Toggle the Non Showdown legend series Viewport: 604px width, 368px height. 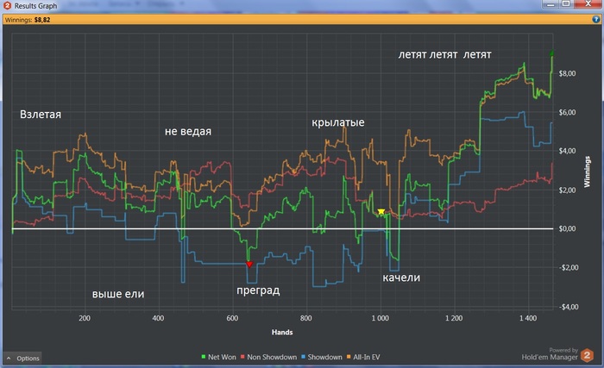click(268, 357)
